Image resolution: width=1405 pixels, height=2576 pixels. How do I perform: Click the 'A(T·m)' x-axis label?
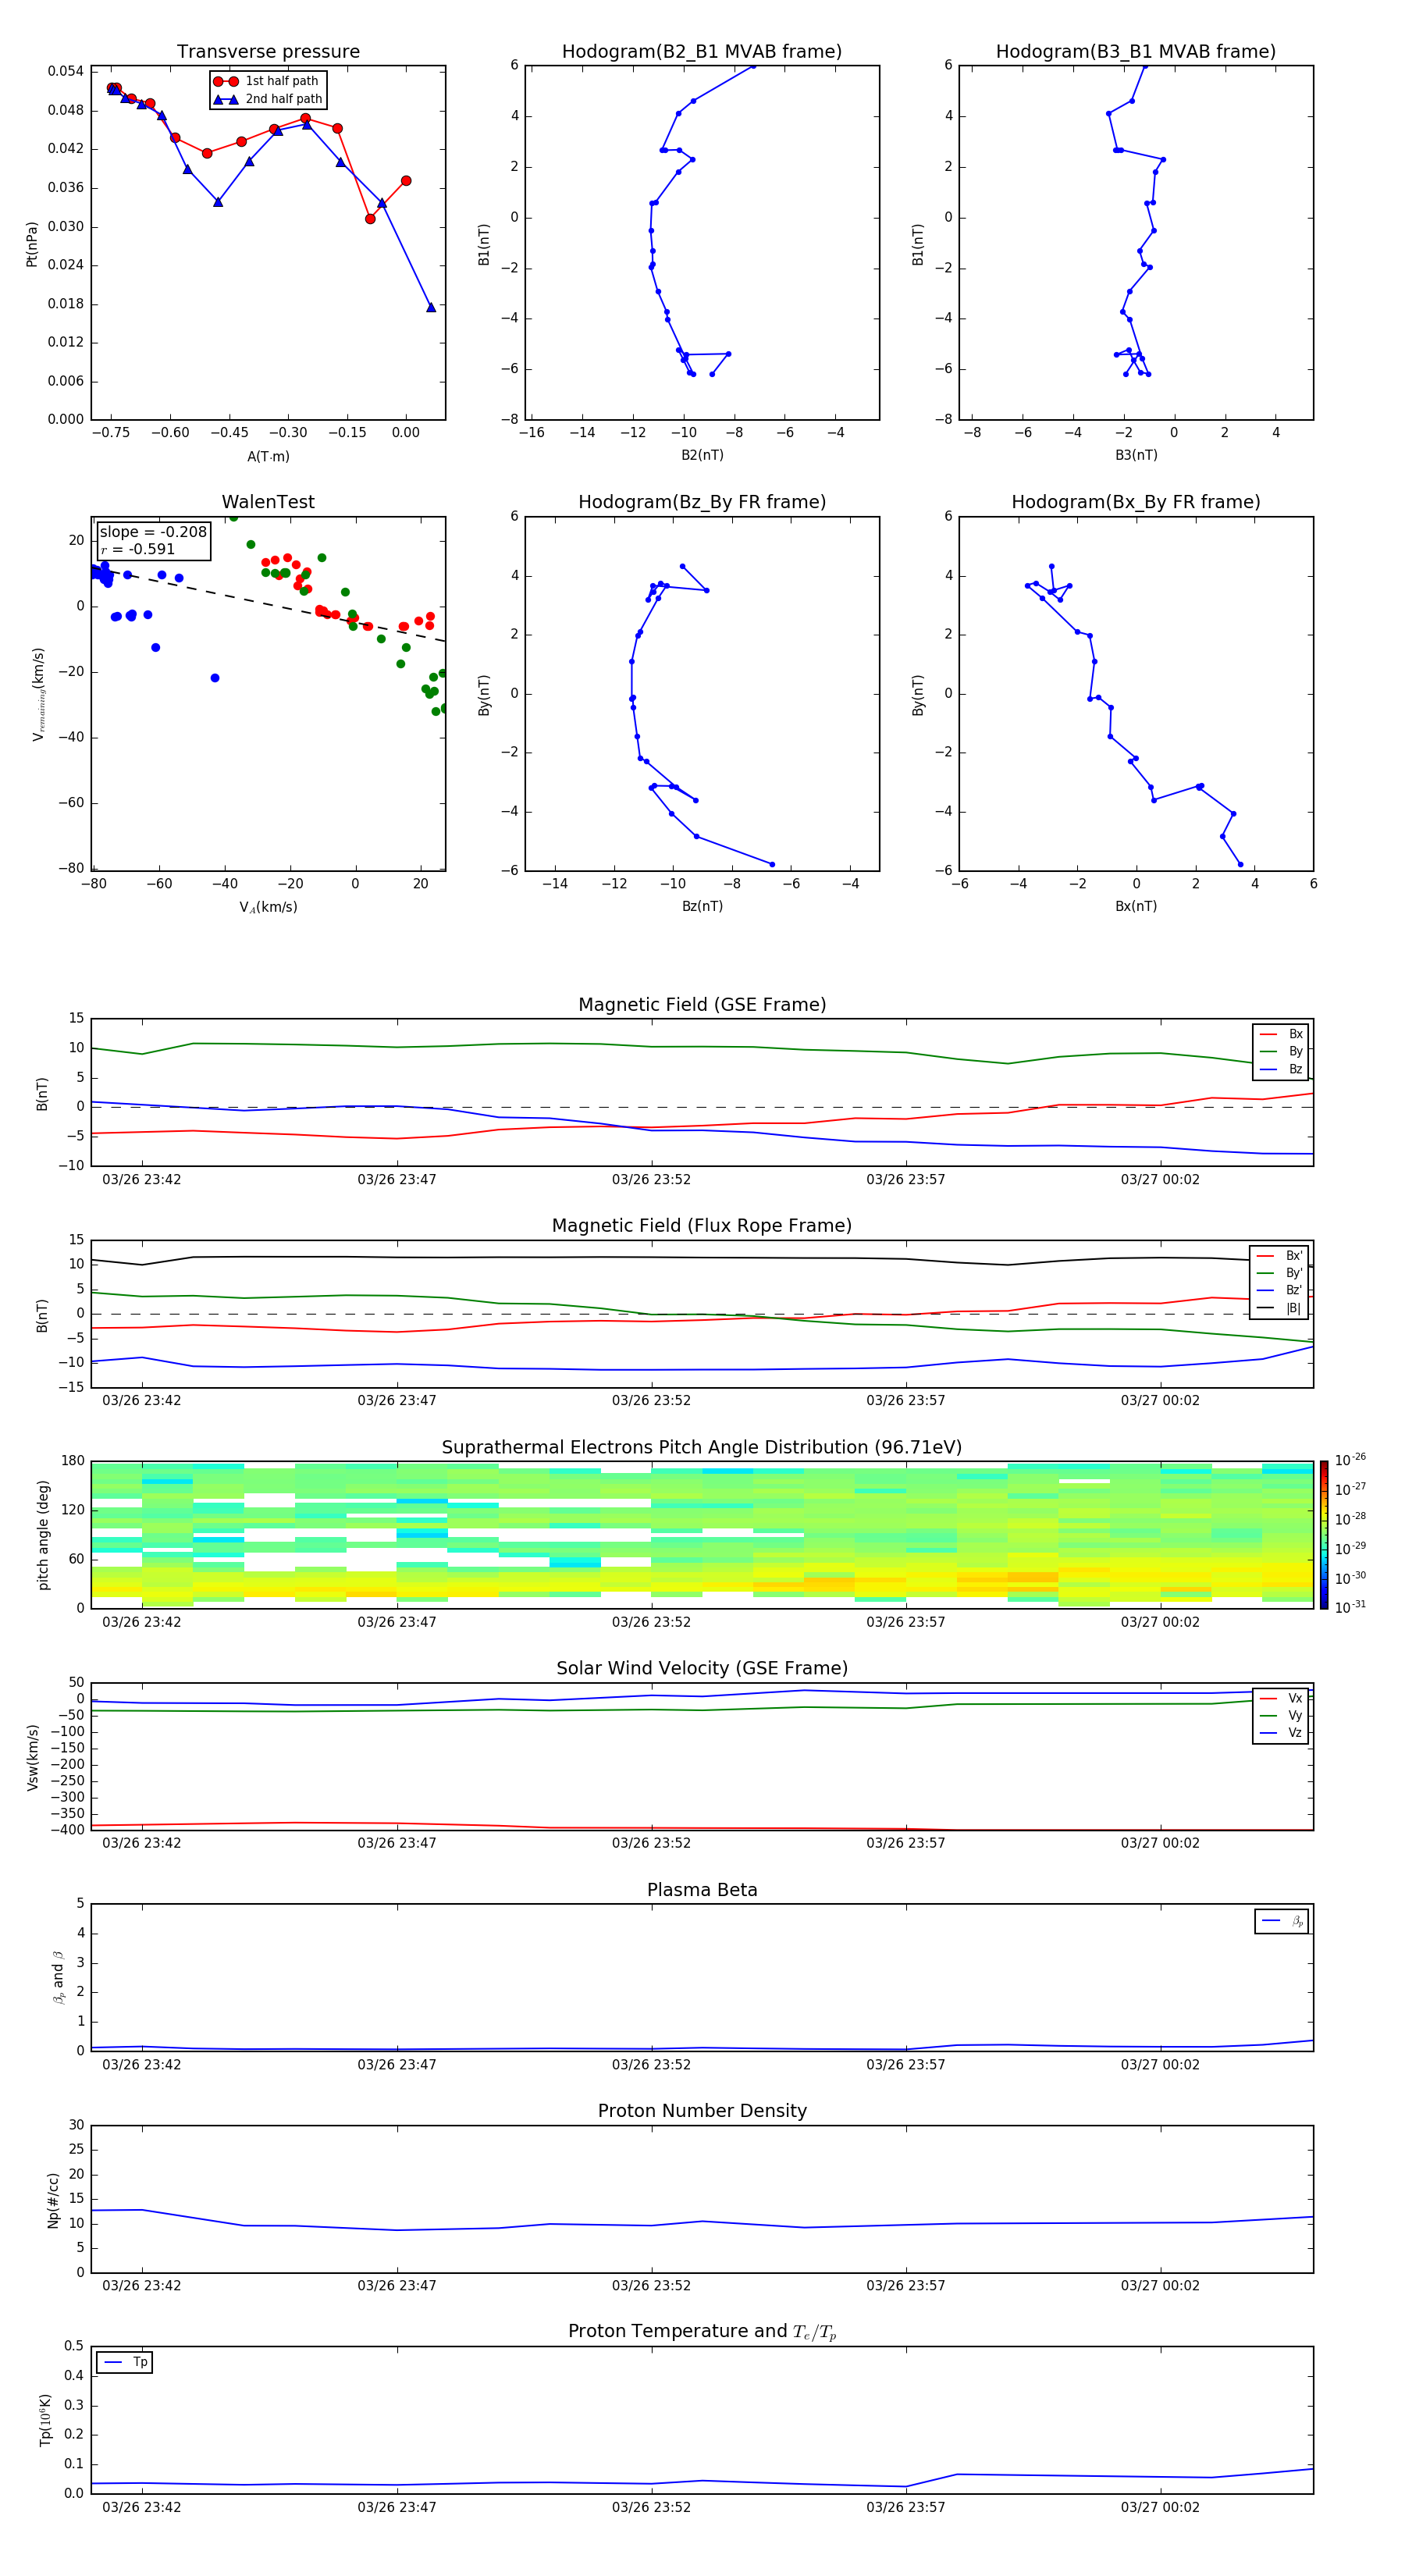tap(268, 456)
